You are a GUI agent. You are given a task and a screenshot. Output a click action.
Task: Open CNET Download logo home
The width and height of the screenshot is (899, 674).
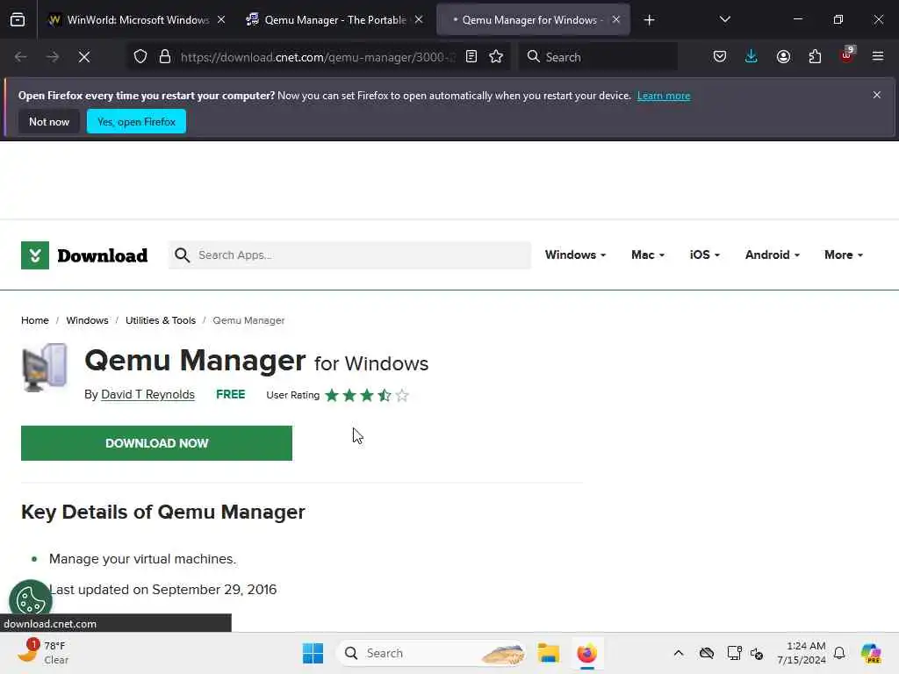click(84, 255)
